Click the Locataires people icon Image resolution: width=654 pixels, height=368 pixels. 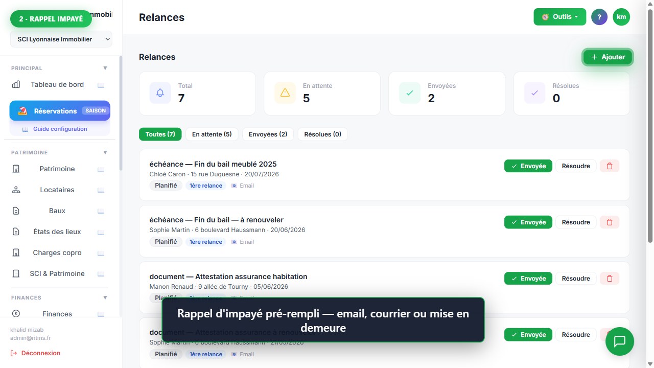pyautogui.click(x=16, y=190)
